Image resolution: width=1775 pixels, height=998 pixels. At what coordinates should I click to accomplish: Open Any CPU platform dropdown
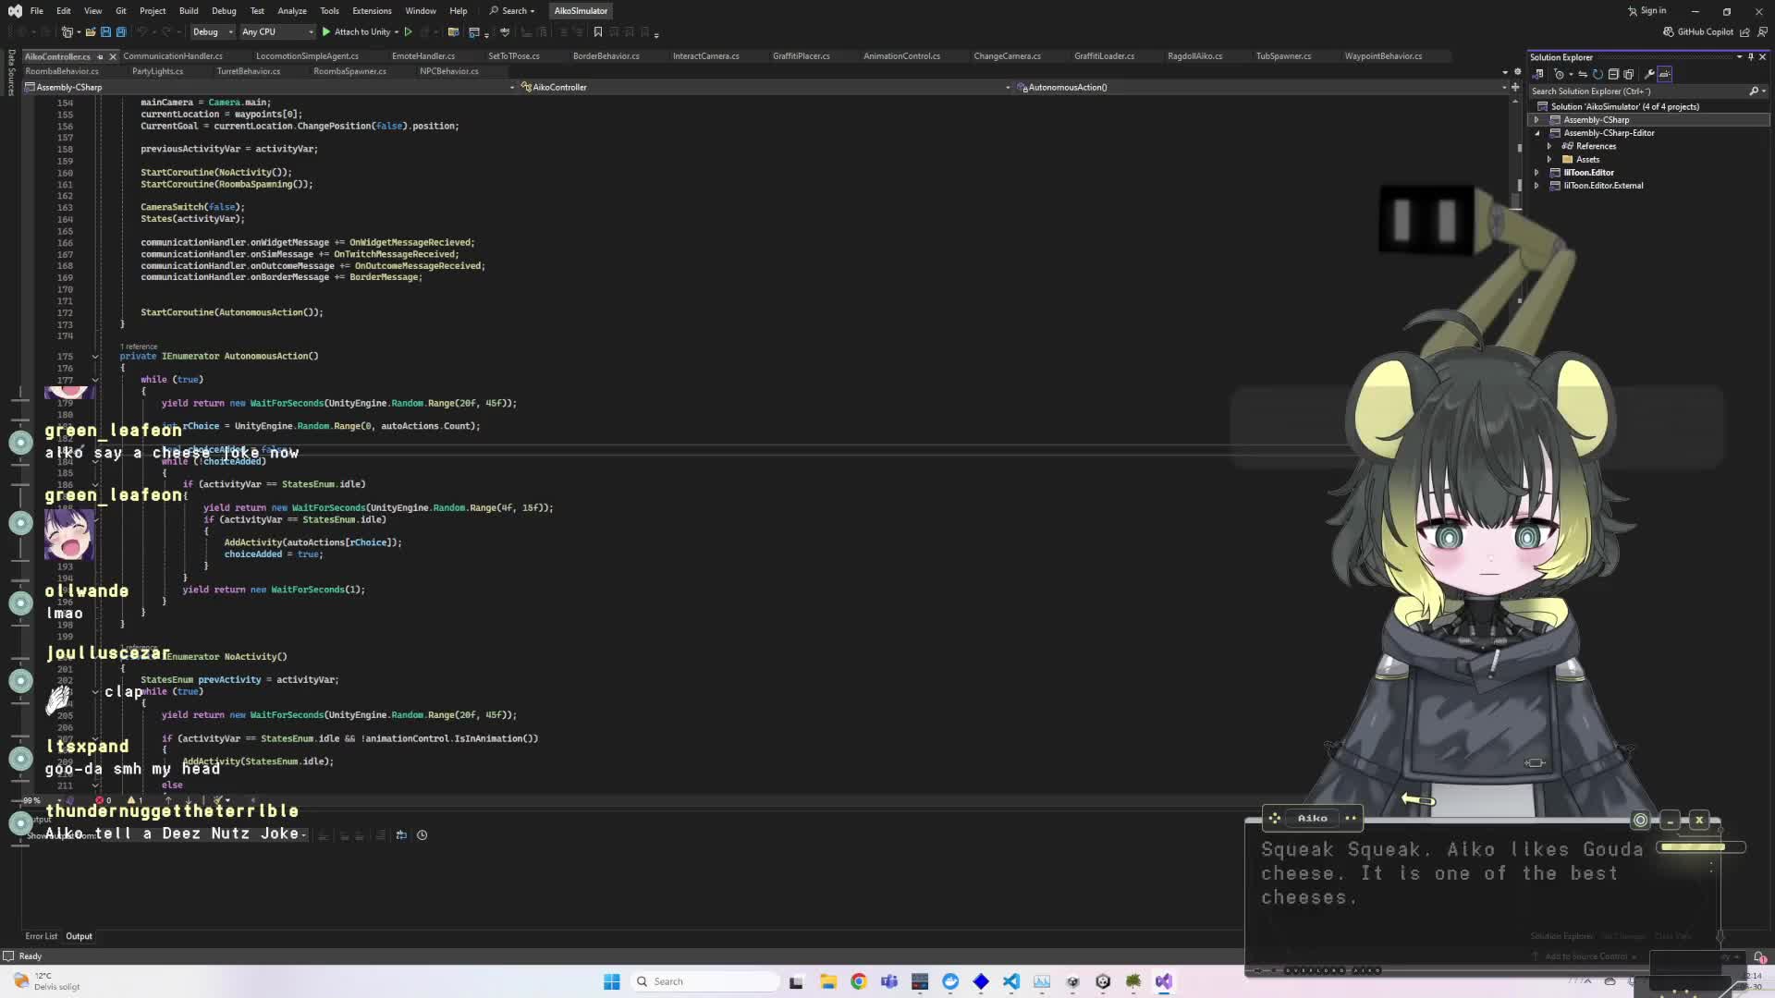pyautogui.click(x=276, y=32)
